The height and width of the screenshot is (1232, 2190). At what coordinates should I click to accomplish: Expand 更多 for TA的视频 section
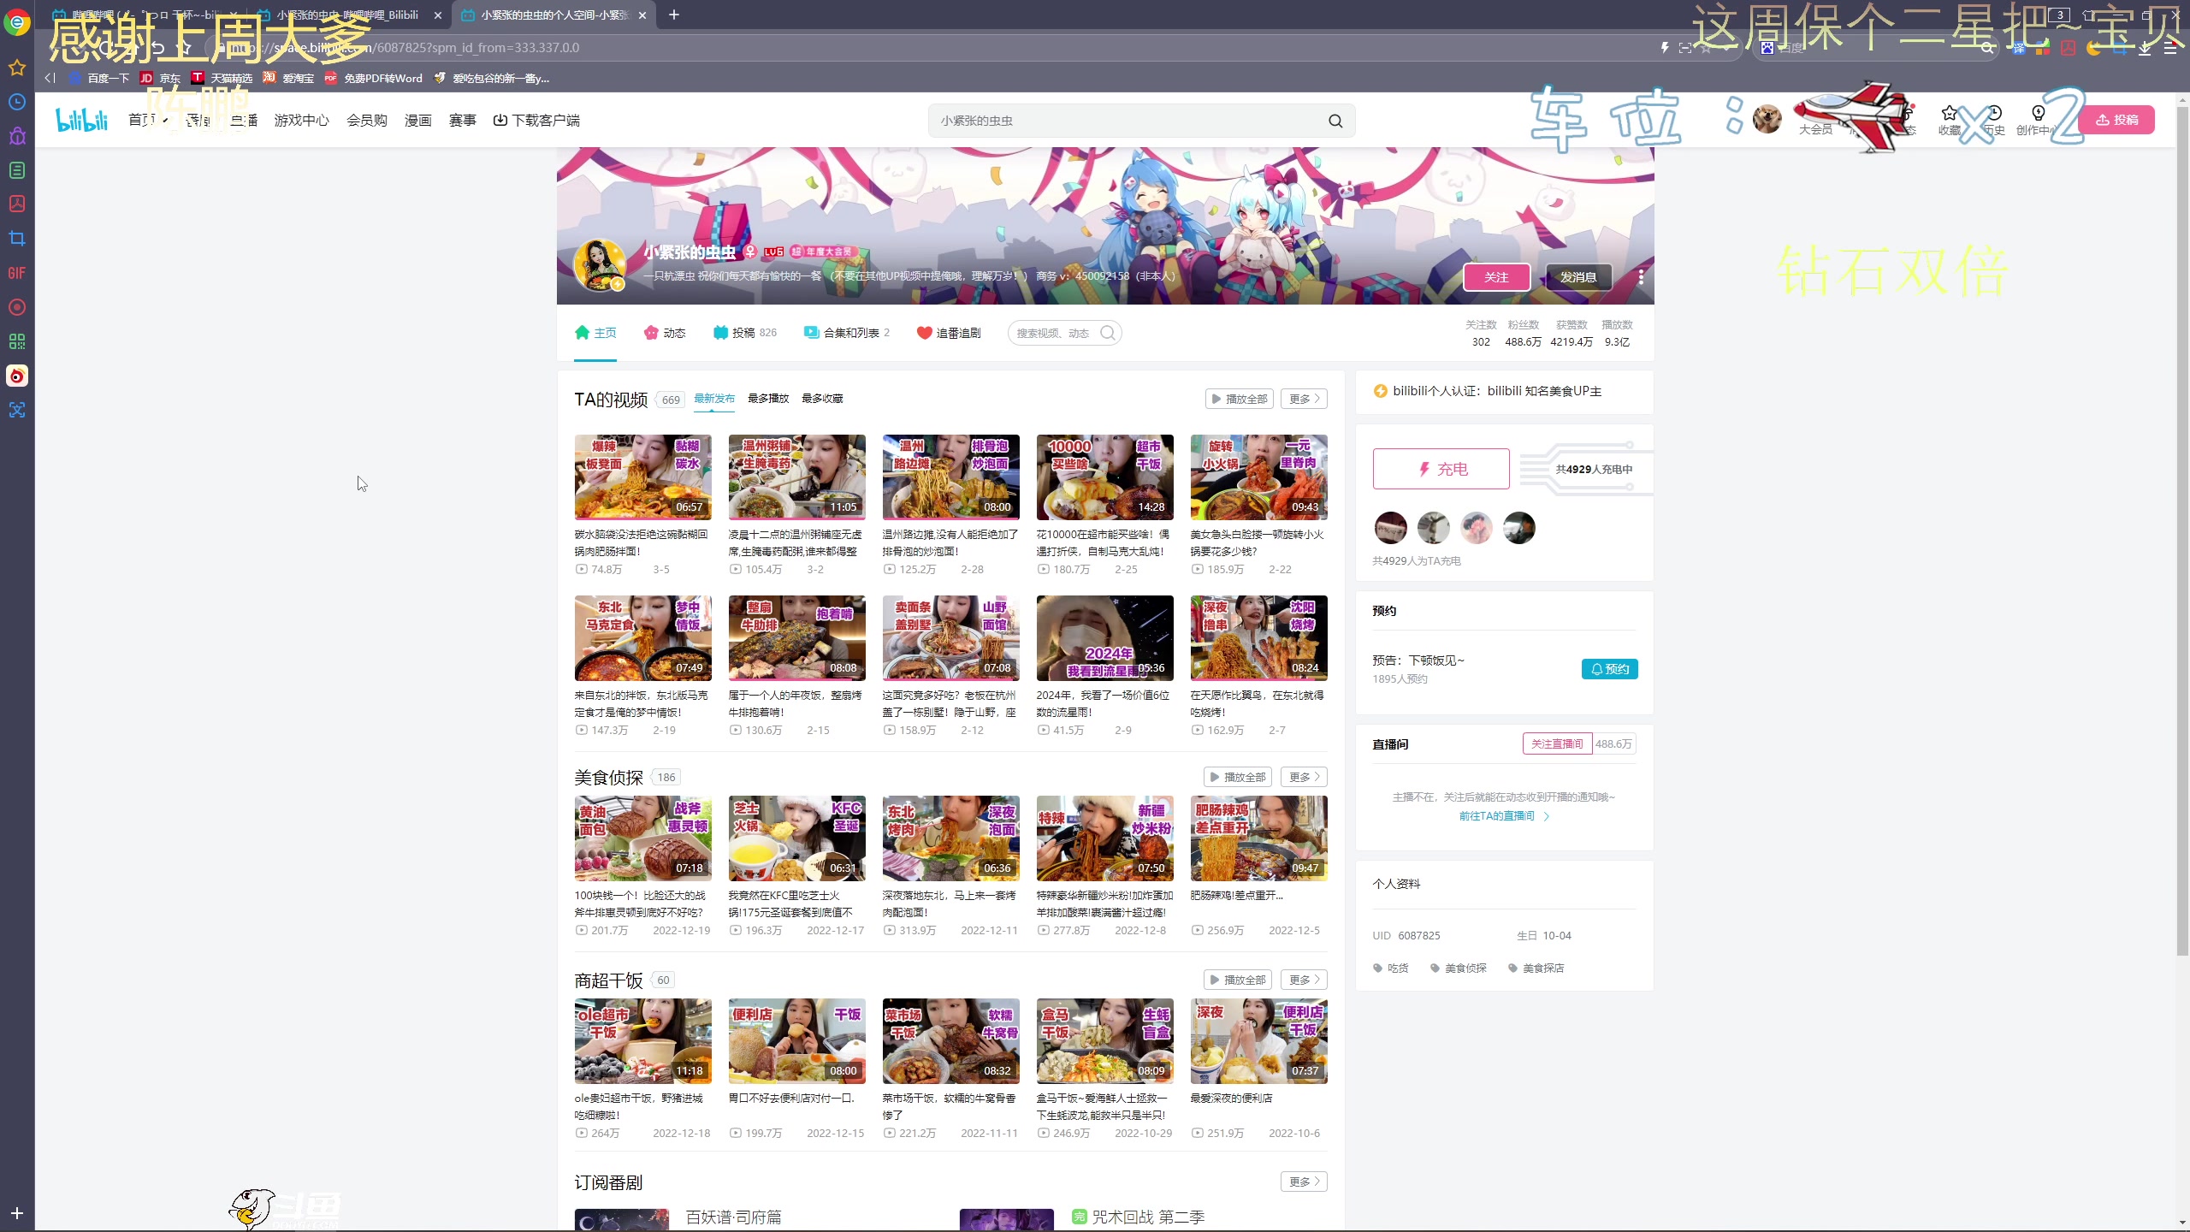coord(1305,399)
